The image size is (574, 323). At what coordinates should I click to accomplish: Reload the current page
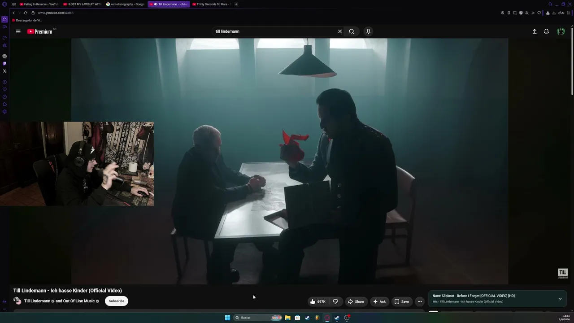(x=26, y=13)
